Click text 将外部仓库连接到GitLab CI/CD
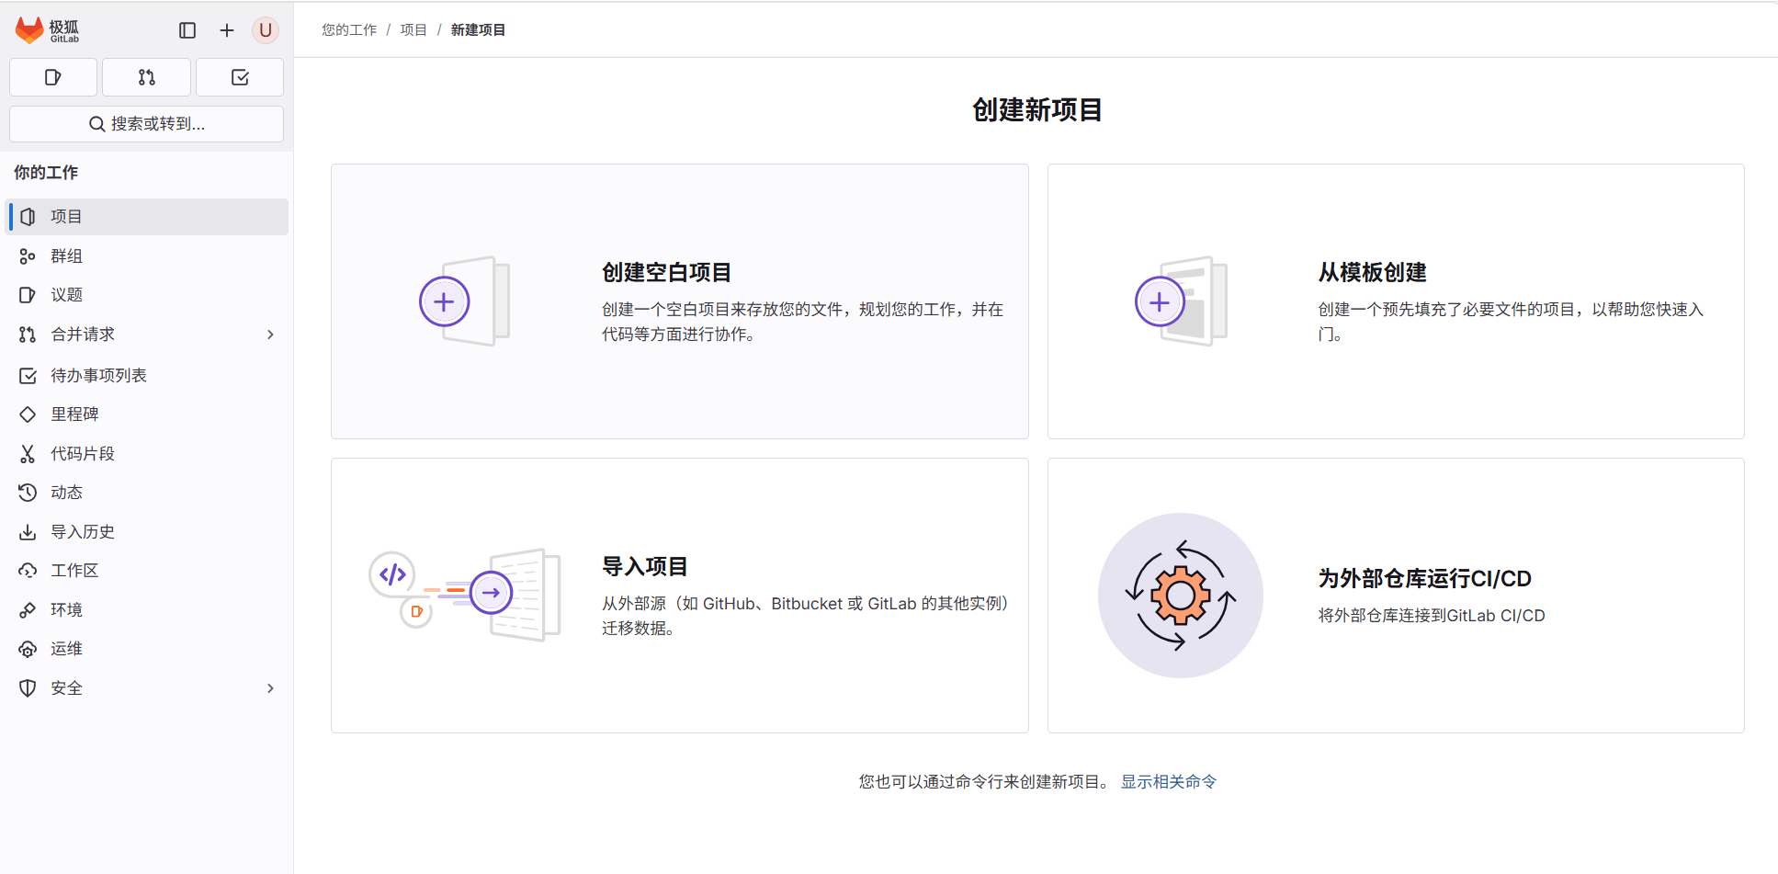The width and height of the screenshot is (1778, 874). pos(1432,616)
